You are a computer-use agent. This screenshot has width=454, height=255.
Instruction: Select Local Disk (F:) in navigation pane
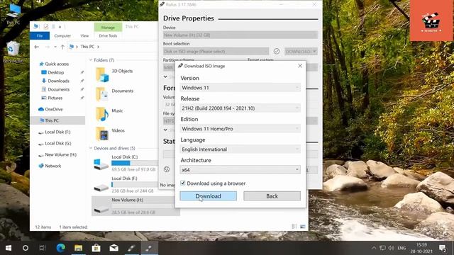coord(57,132)
